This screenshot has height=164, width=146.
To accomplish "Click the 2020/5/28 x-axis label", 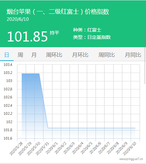I will 16,149.
